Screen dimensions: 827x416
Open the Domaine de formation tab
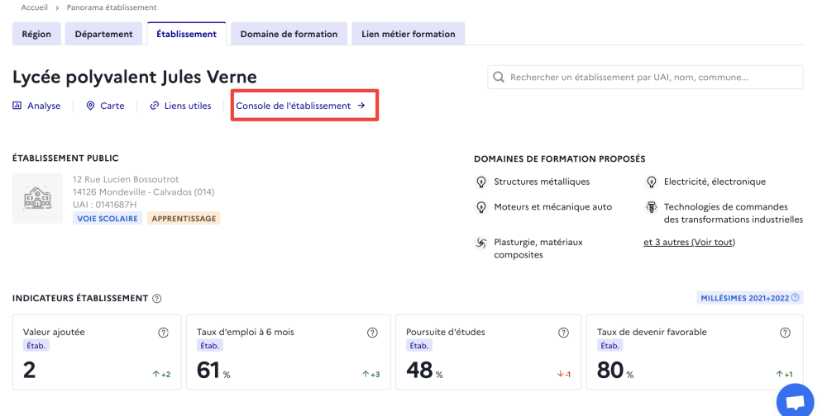[x=289, y=34]
